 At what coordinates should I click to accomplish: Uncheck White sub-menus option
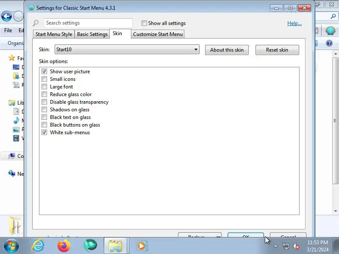click(44, 133)
